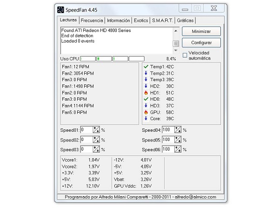Click the Speed03 value field
The height and width of the screenshot is (211, 279).
(x=86, y=149)
